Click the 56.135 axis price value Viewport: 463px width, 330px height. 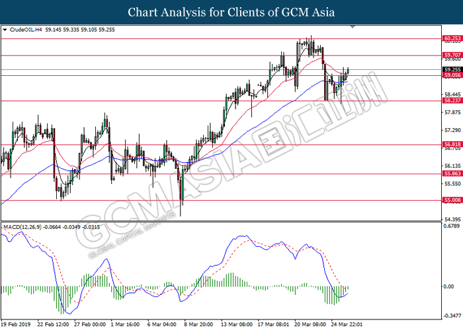click(x=452, y=166)
